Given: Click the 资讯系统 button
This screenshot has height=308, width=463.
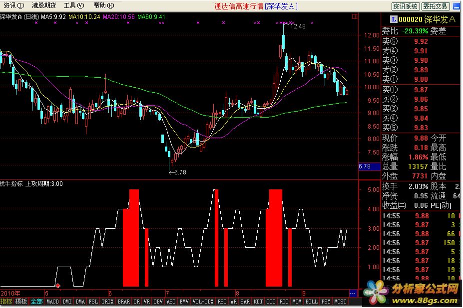Looking at the screenshot, I should click(405, 6).
